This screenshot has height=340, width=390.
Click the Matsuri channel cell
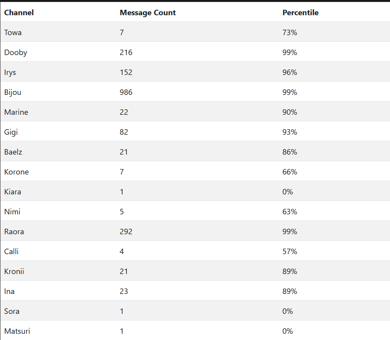click(17, 331)
